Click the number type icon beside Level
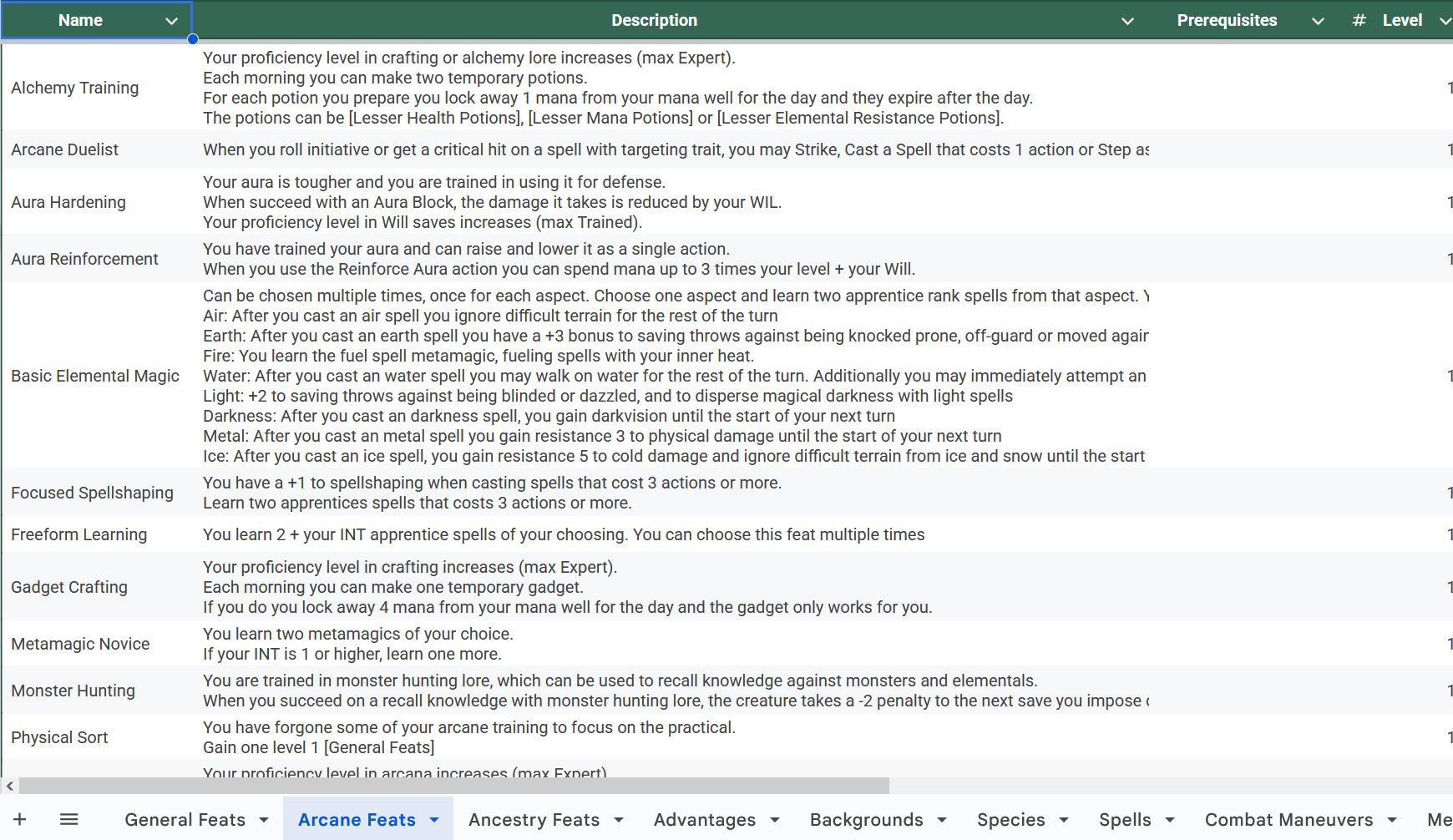This screenshot has height=840, width=1453. click(x=1359, y=20)
